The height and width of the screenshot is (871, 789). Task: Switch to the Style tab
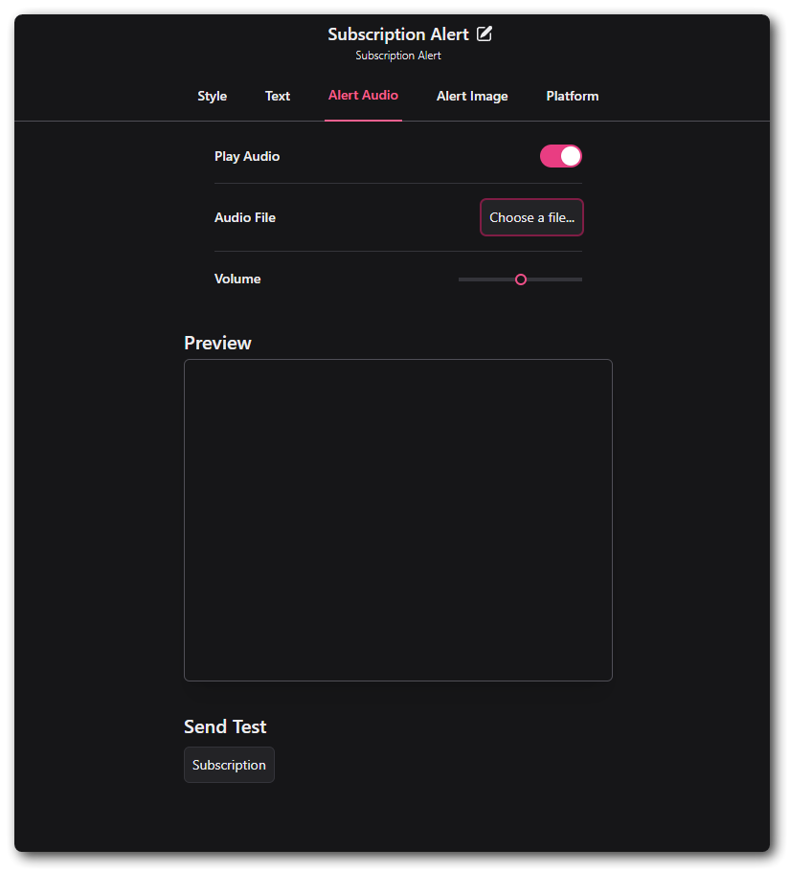[212, 96]
